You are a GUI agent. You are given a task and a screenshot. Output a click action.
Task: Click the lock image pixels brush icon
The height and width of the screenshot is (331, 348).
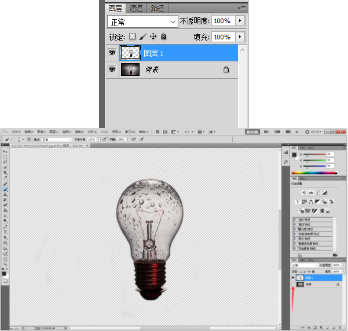[x=143, y=36]
